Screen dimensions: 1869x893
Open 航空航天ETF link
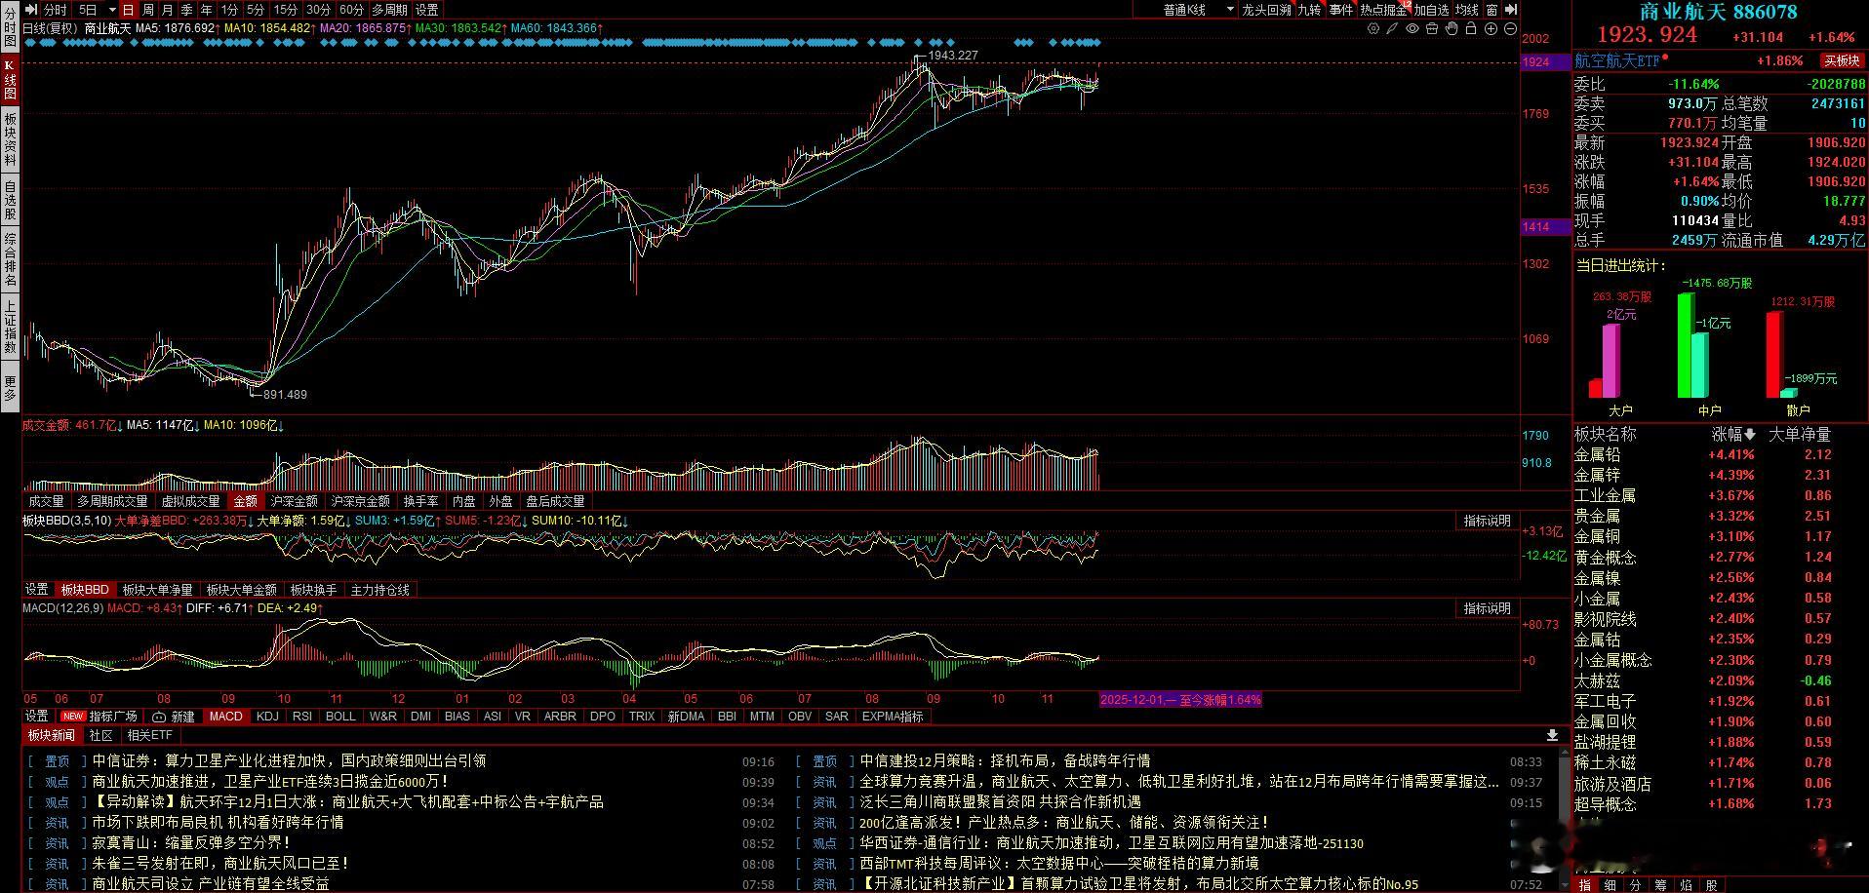click(1617, 60)
